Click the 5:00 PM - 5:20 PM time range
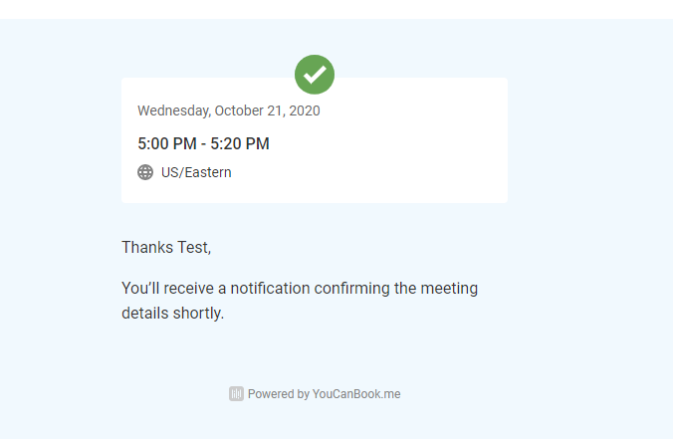Image resolution: width=673 pixels, height=439 pixels. point(203,143)
